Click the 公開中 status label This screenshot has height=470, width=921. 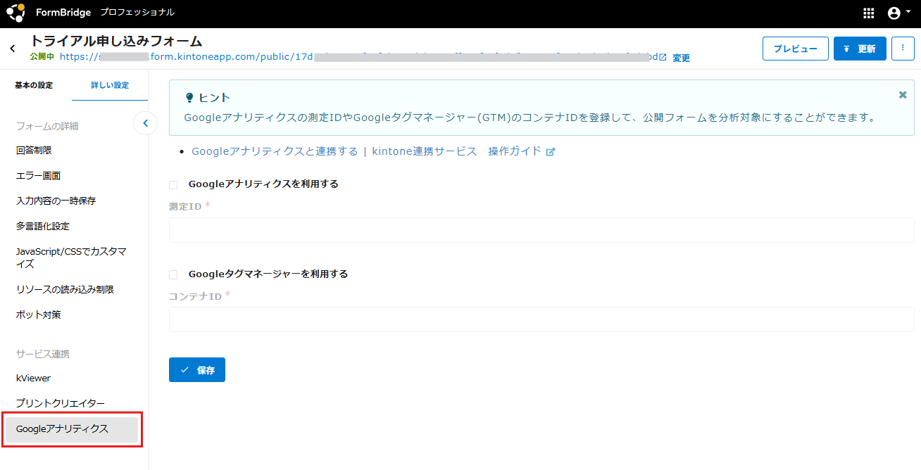coord(42,57)
